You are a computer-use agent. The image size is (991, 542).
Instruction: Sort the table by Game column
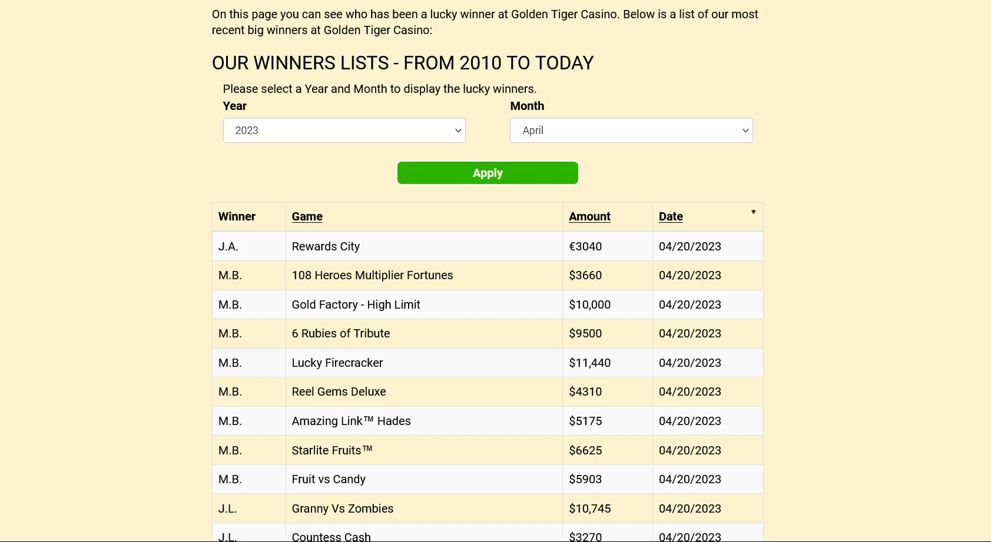[307, 216]
